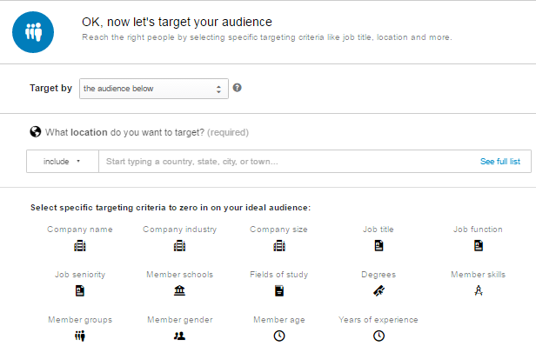Click the location search input field
This screenshot has width=536, height=346.
coord(287,161)
